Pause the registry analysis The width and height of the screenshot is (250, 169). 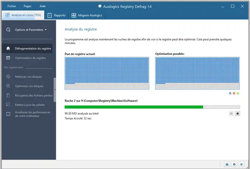231,114
